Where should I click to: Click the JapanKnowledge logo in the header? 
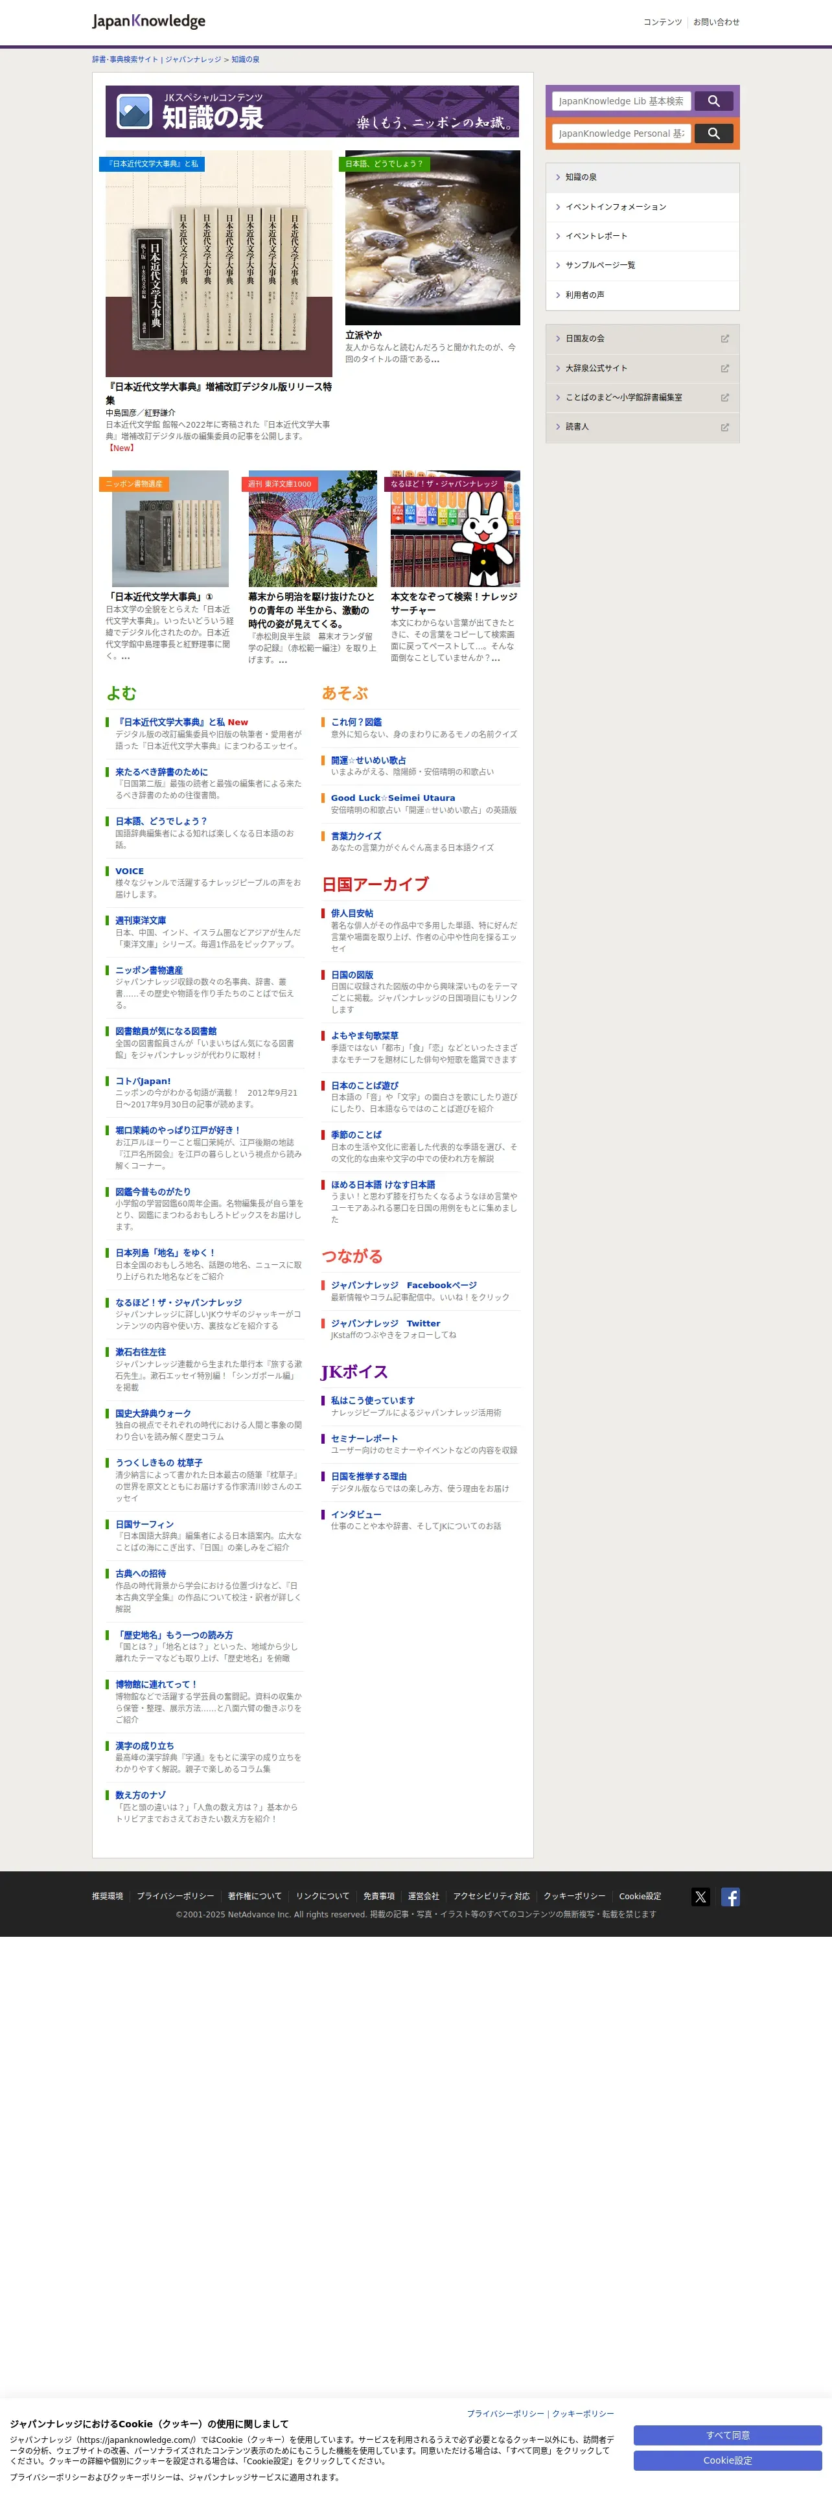point(148,21)
